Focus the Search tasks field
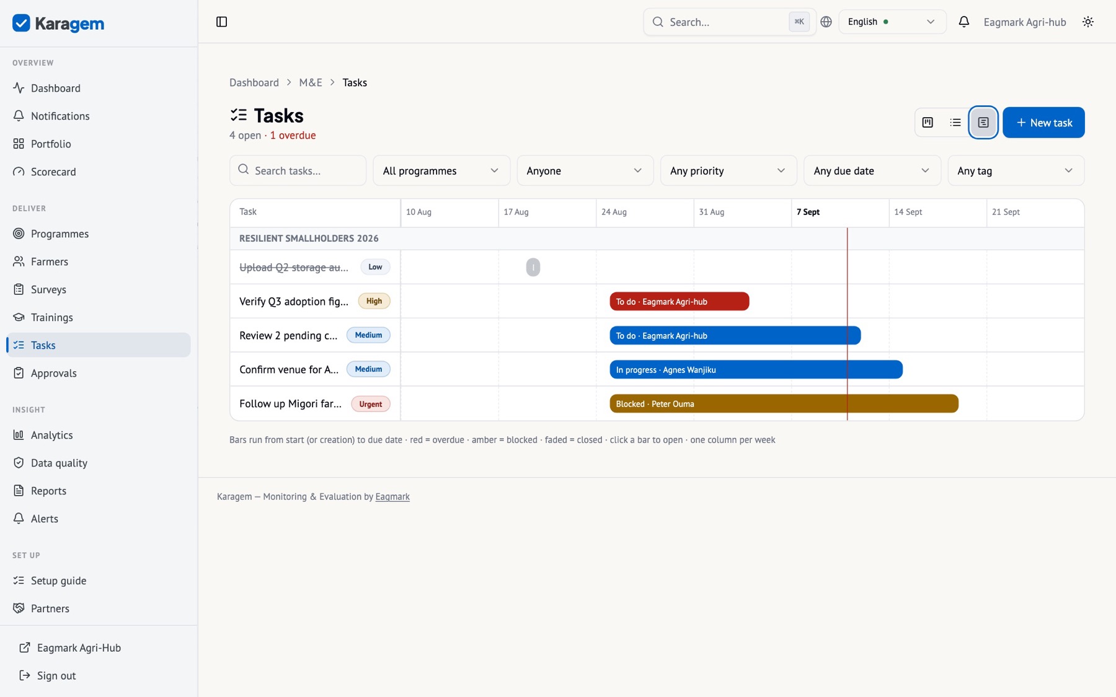This screenshot has height=697, width=1116. [298, 170]
